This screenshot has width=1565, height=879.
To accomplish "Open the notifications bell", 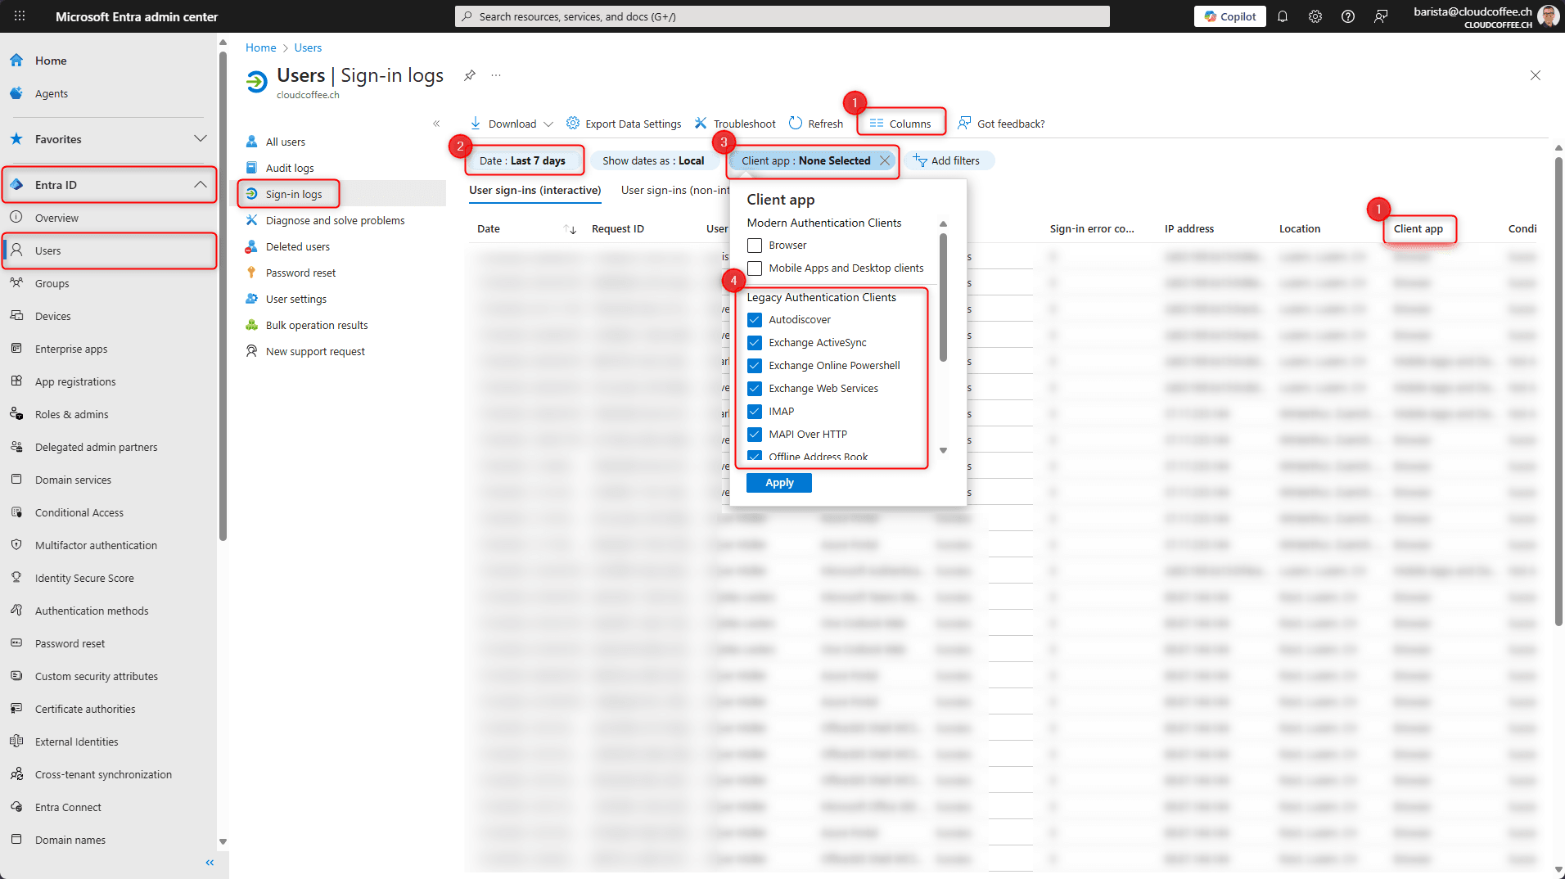I will pyautogui.click(x=1282, y=16).
